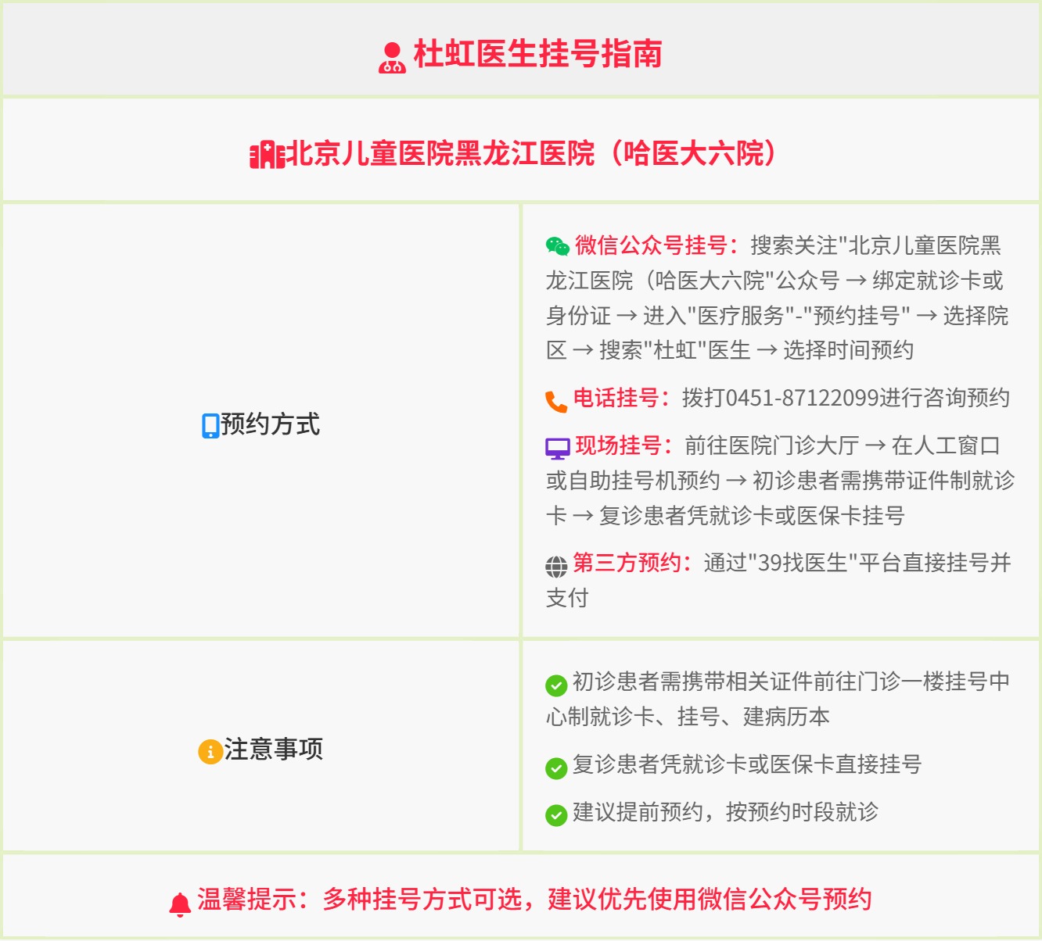Click the red bell icon beside 温馨提示
This screenshot has width=1042, height=941.
(180, 904)
